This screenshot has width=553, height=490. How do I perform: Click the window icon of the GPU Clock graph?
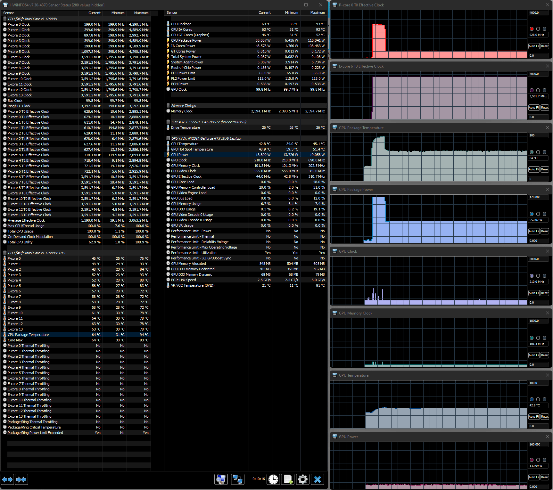(335, 251)
